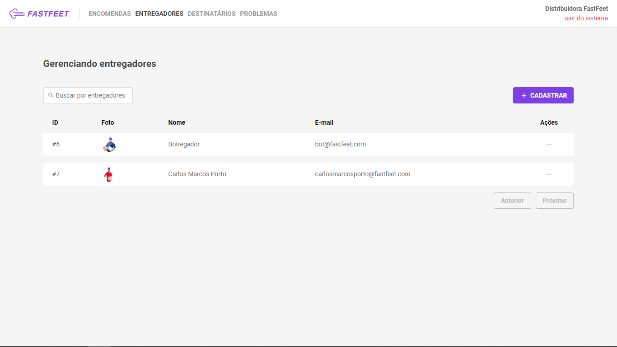The image size is (617, 347).
Task: Open the Encomendas menu
Action: point(110,14)
